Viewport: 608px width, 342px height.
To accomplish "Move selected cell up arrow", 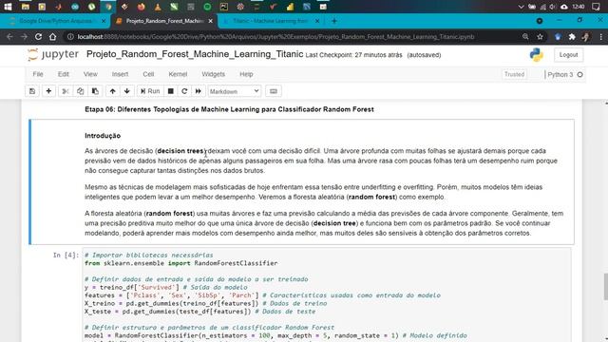I will [112, 91].
